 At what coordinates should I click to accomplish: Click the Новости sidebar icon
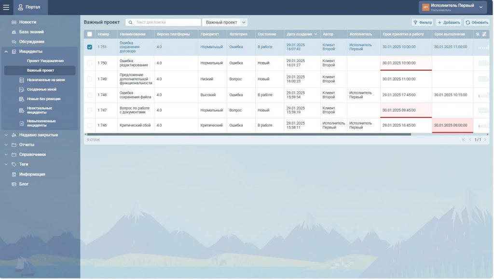[14, 22]
